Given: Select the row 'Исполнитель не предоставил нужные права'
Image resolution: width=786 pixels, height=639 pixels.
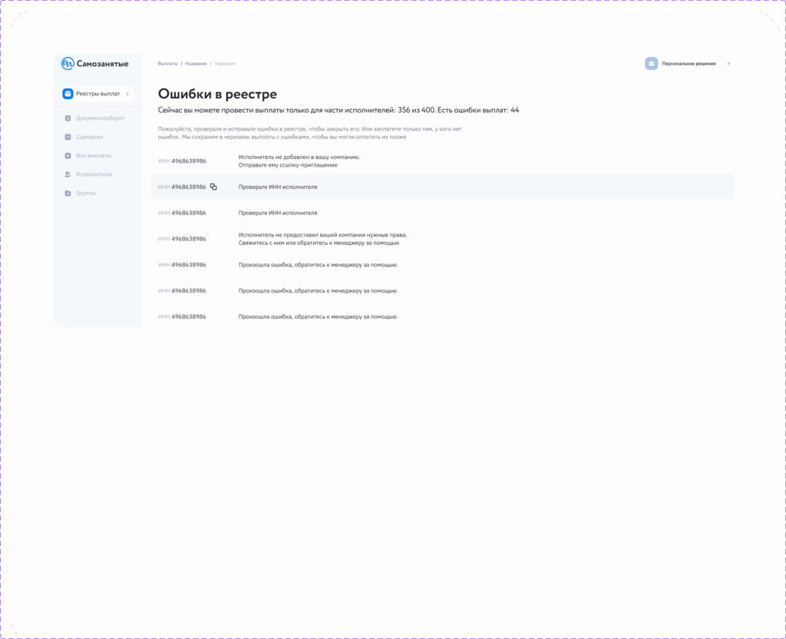Looking at the screenshot, I should click(x=322, y=238).
